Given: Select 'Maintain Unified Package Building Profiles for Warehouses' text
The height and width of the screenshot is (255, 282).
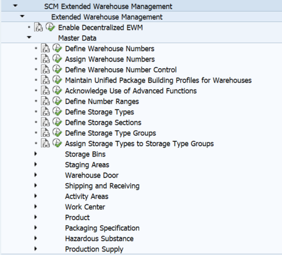Looking at the screenshot, I should click(158, 80).
